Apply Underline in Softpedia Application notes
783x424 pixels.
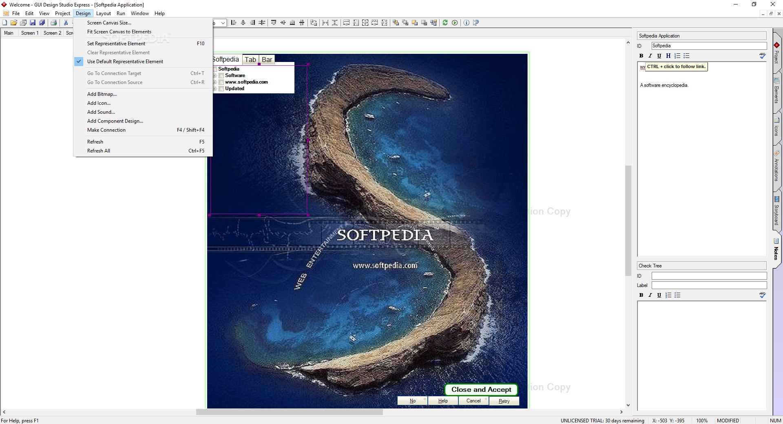point(659,56)
